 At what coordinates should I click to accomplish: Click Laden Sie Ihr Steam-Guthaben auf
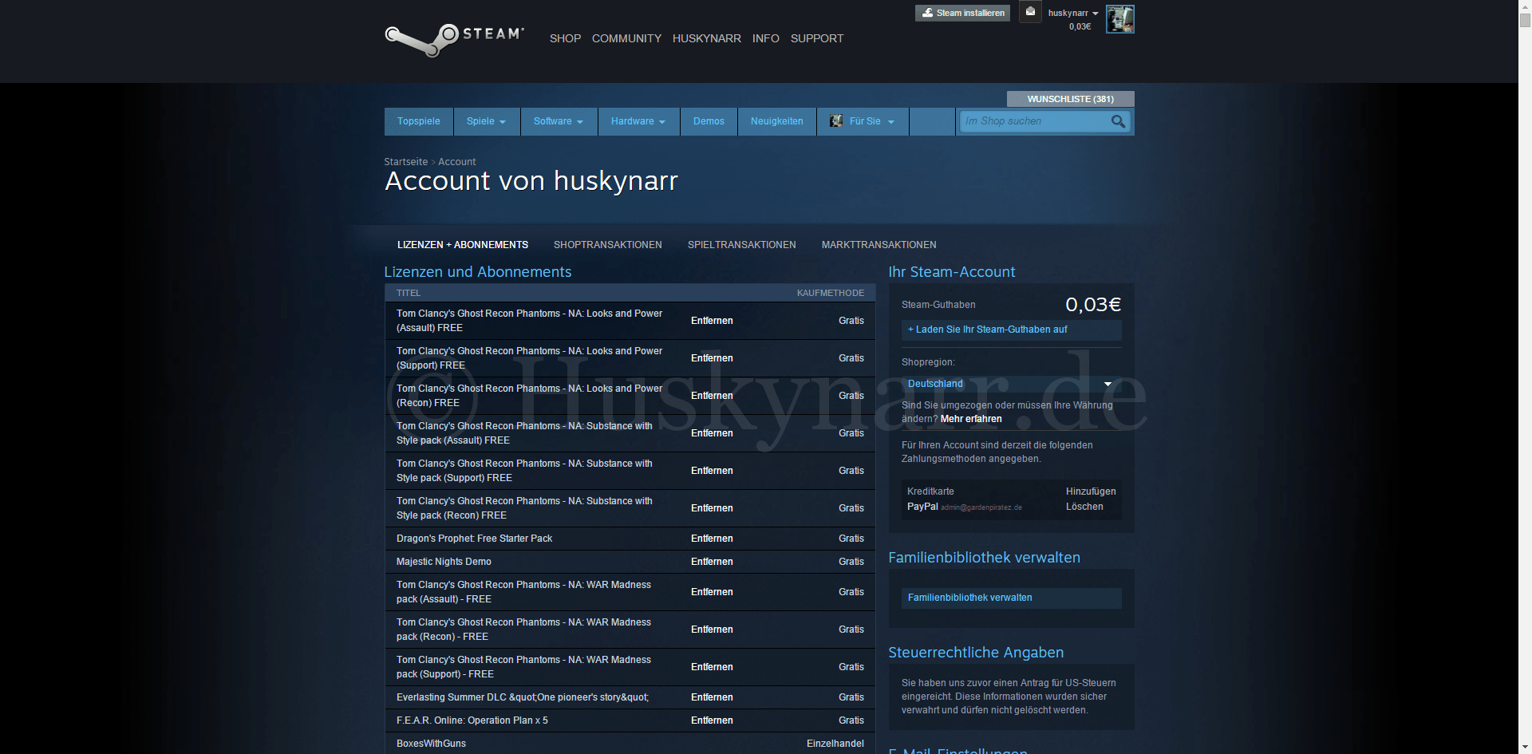1011,330
